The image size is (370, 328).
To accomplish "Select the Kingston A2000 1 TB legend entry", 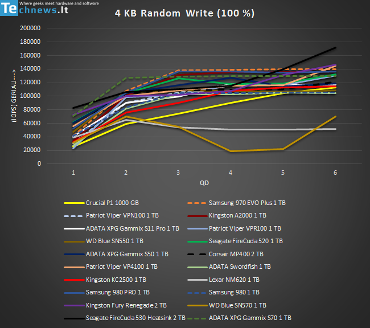I will pos(227,215).
